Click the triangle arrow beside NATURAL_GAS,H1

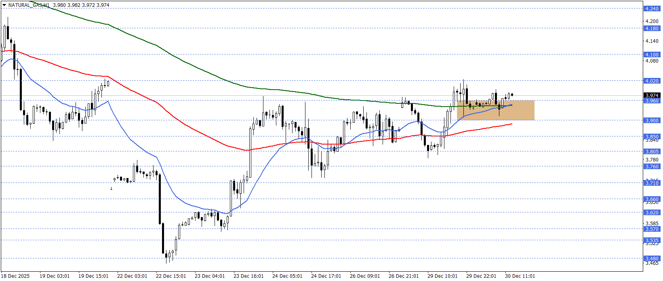4,5
